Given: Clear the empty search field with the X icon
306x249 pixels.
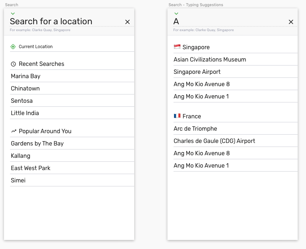Looking at the screenshot, I should click(127, 22).
